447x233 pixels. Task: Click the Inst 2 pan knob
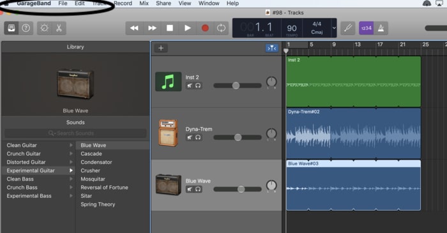[x=271, y=82]
